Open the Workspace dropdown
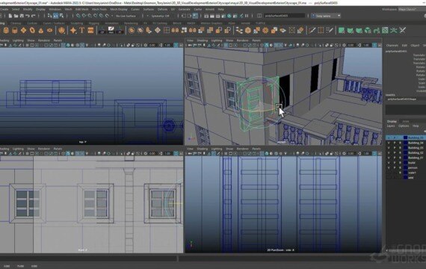The width and height of the screenshot is (426, 269). click(x=412, y=9)
